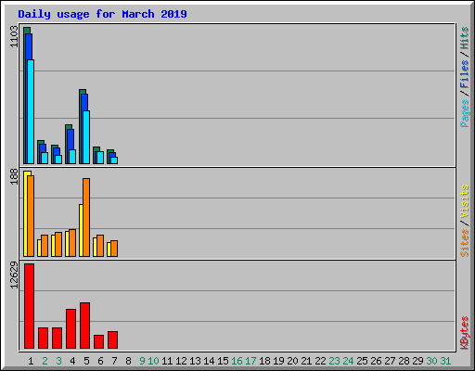475x371 pixels.
Task: Click the day 2 orange sites bar
Action: click(45, 246)
